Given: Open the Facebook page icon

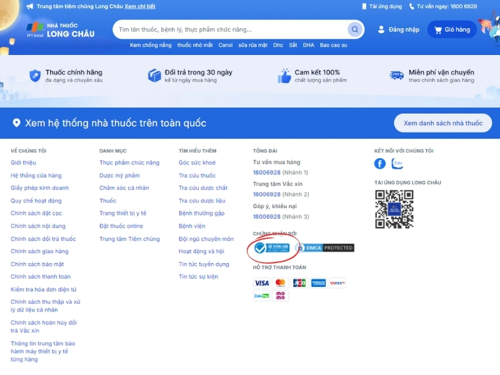Looking at the screenshot, I should (x=379, y=164).
